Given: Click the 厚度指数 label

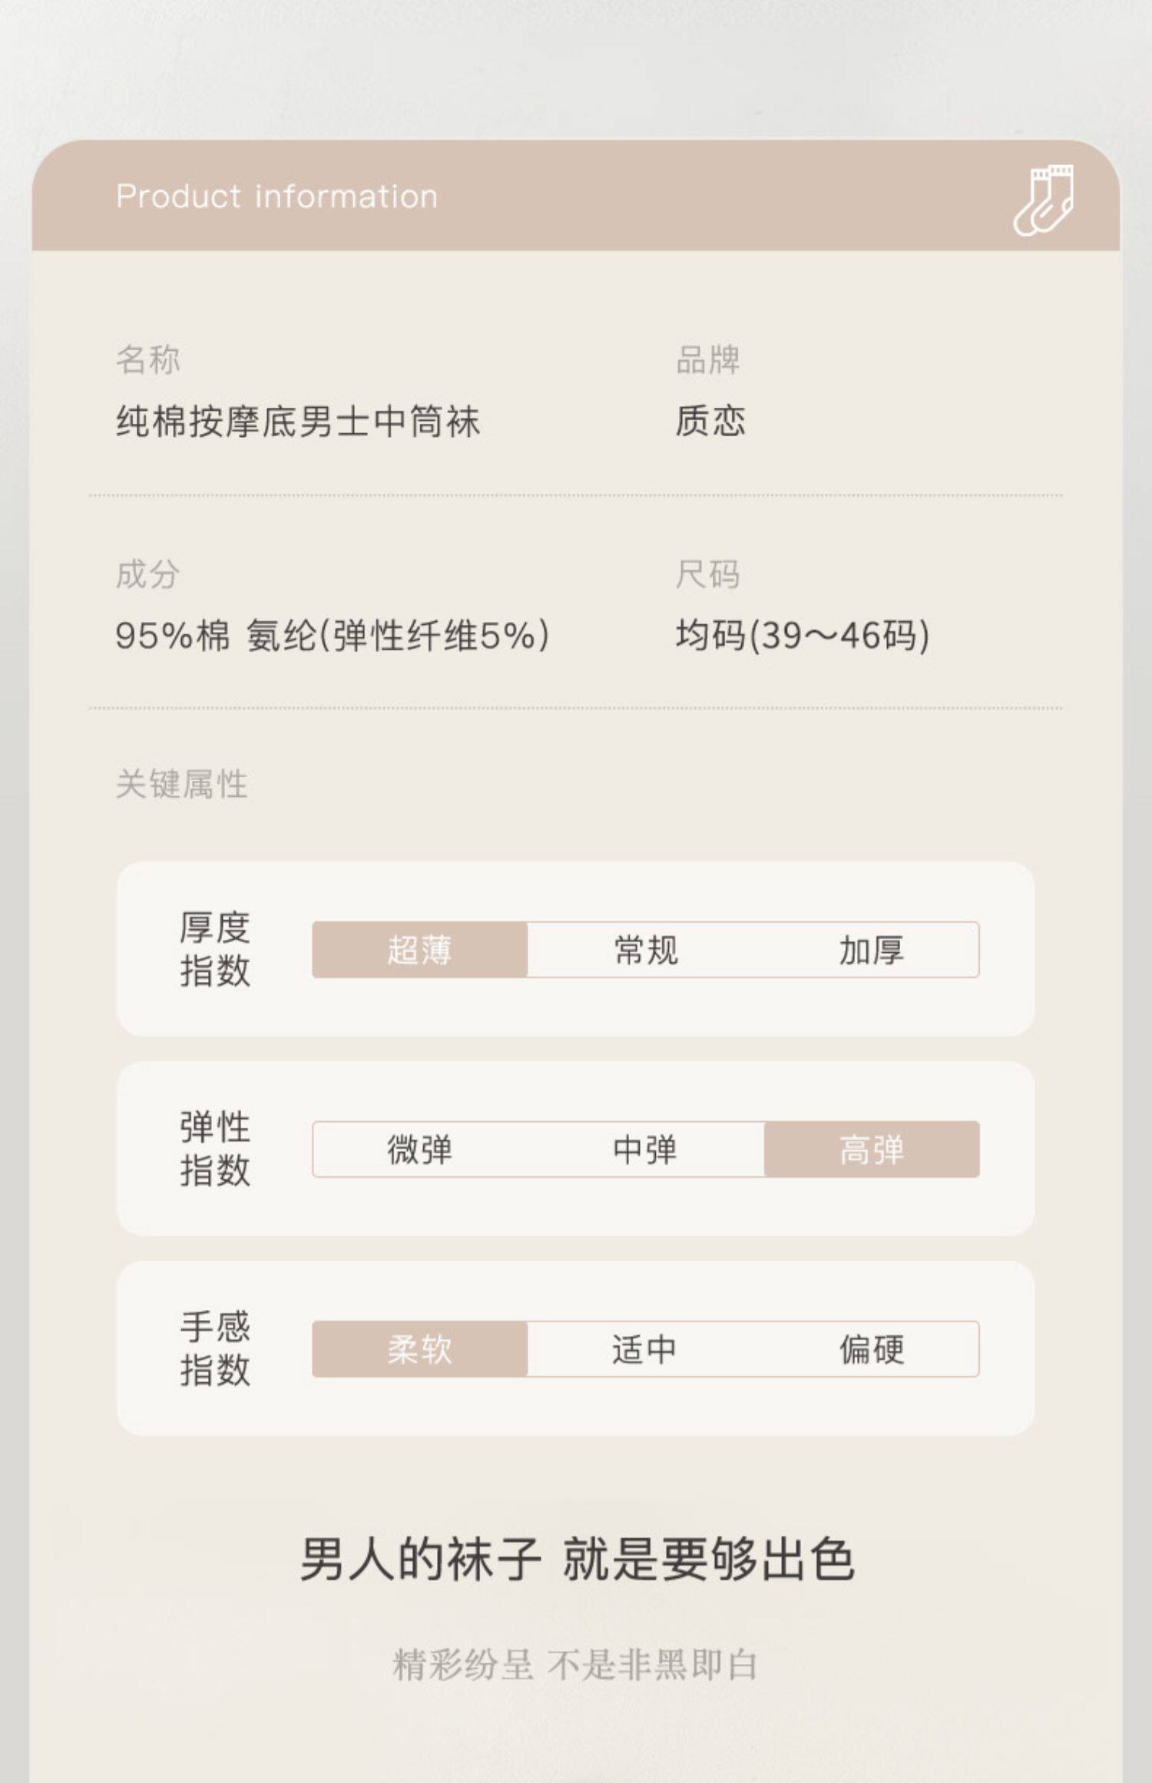Looking at the screenshot, I should tap(215, 949).
